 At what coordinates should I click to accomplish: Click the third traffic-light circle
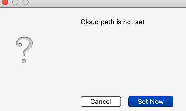[x=26, y=2]
